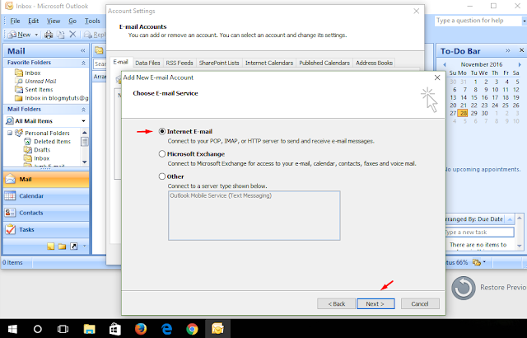Click the Delete X toolbar icon

pos(72,35)
